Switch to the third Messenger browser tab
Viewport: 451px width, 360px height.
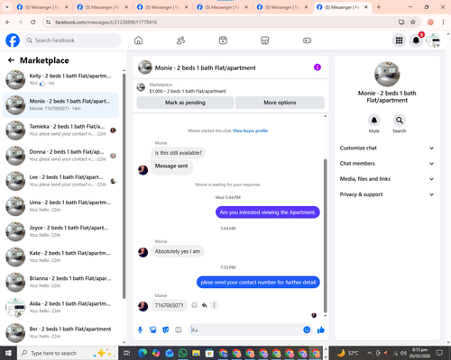click(x=161, y=7)
